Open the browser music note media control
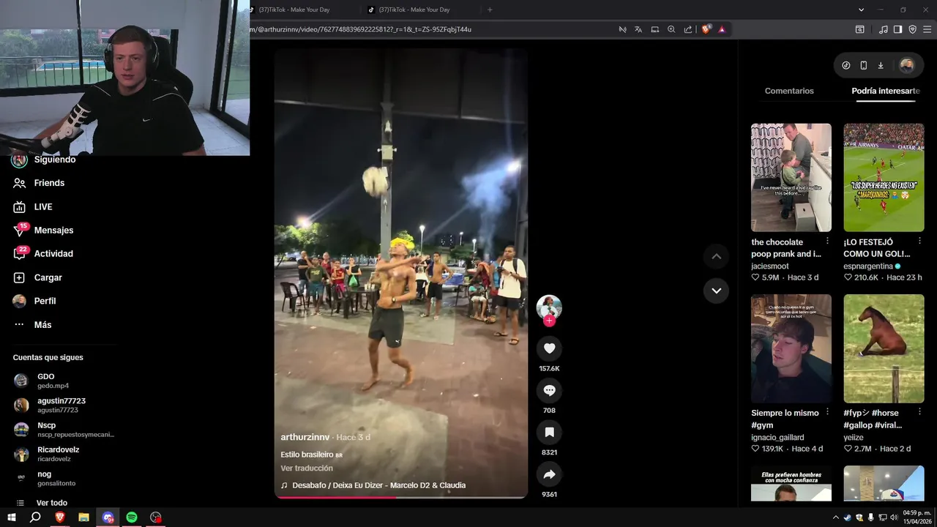This screenshot has height=527, width=937. [884, 29]
